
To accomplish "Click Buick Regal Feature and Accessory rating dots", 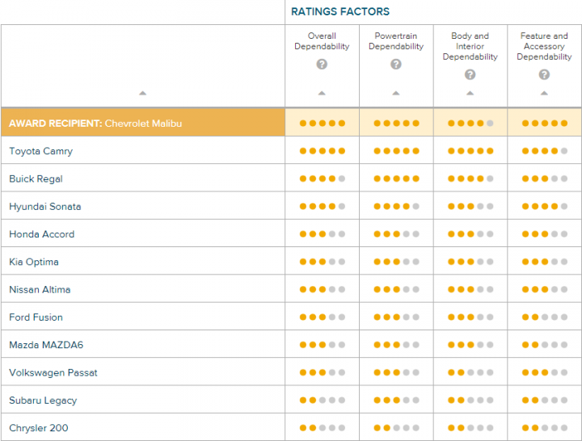I will click(545, 178).
